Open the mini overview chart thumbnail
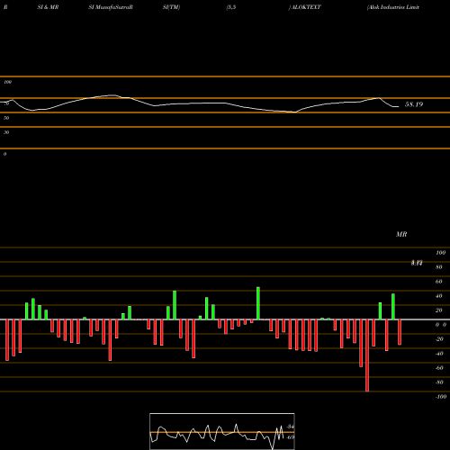The height and width of the screenshot is (450, 450). [x=222, y=431]
